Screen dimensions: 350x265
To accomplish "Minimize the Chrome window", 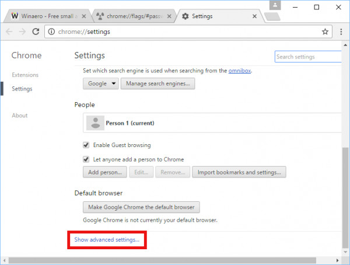I will (x=295, y=7).
